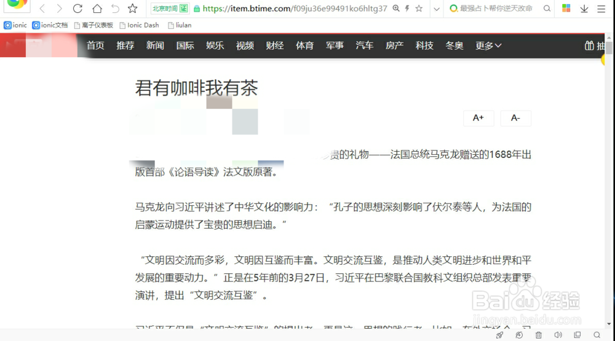This screenshot has height=341, width=615.
Task: Open the colorful apps grid icon
Action: 566,8
